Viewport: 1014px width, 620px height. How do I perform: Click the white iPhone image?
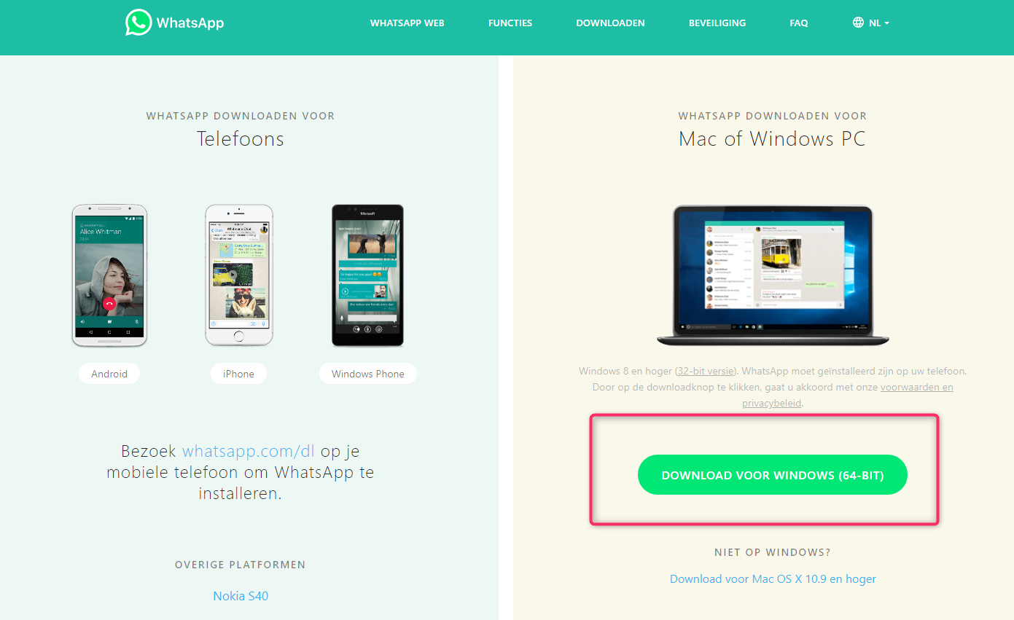(239, 275)
